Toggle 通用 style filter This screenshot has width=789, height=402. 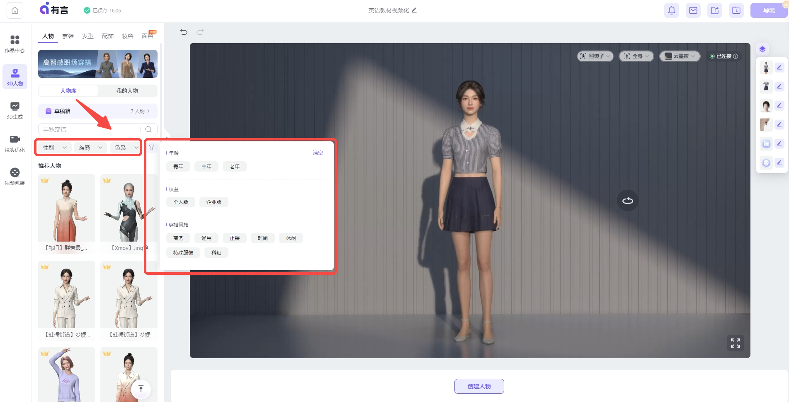(x=206, y=238)
